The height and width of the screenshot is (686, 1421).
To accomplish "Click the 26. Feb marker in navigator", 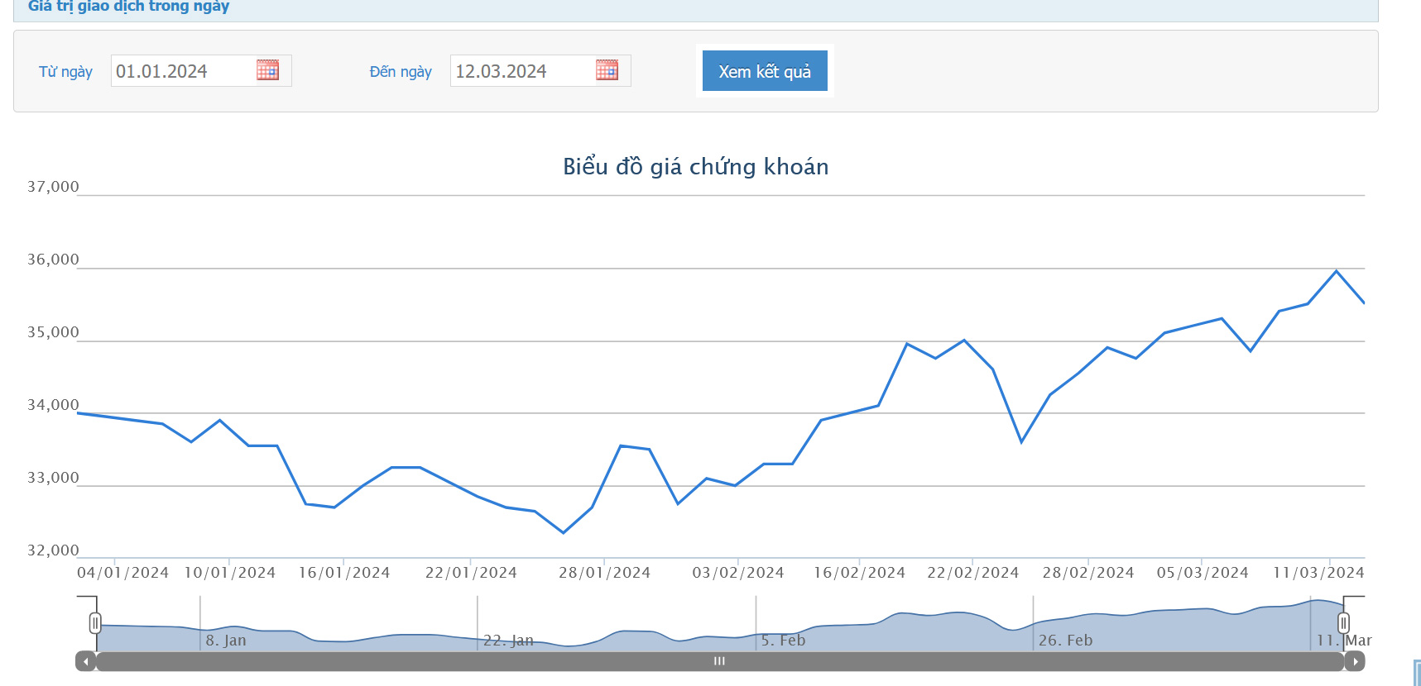I will pos(1065,641).
